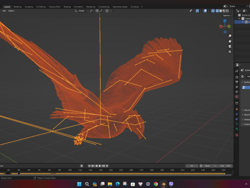
Task: Jump to the timeline end frame
Action: pos(107,166)
